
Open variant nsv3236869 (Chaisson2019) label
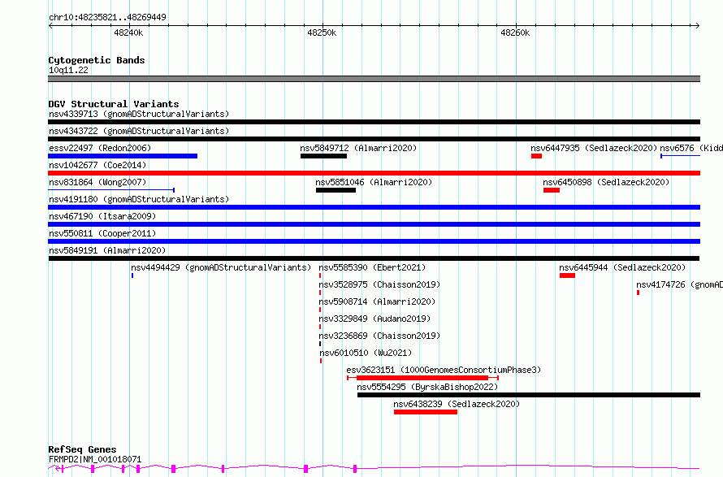[x=379, y=336]
